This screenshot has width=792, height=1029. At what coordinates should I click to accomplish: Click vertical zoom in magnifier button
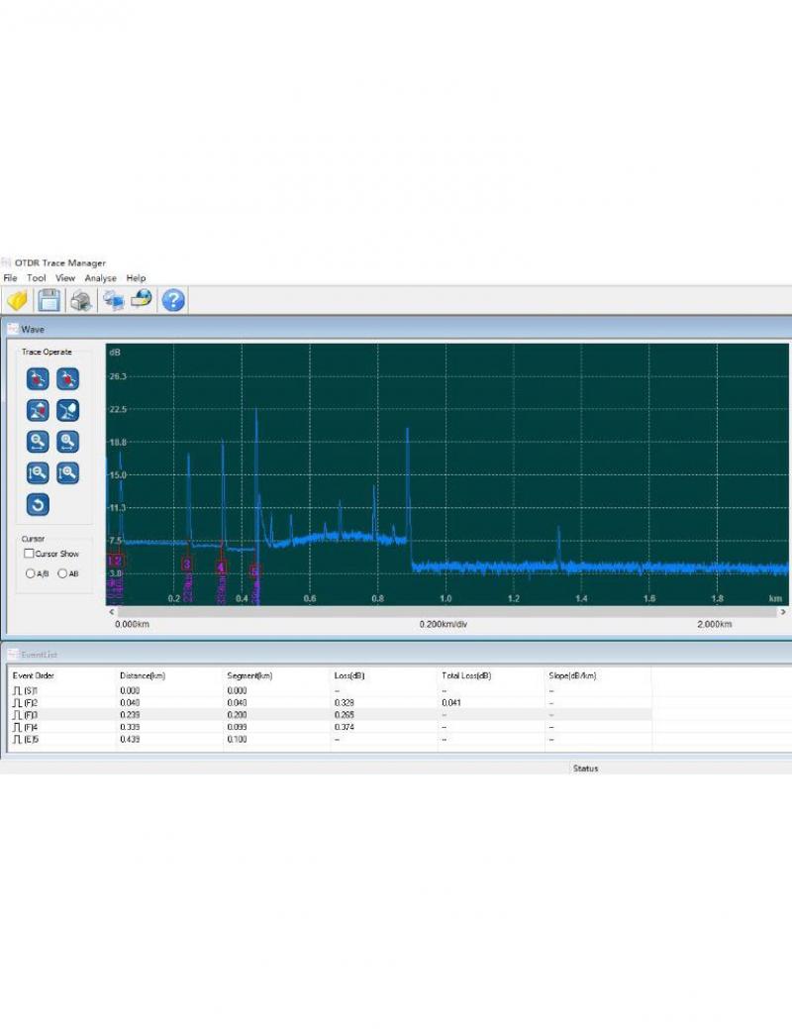point(67,472)
